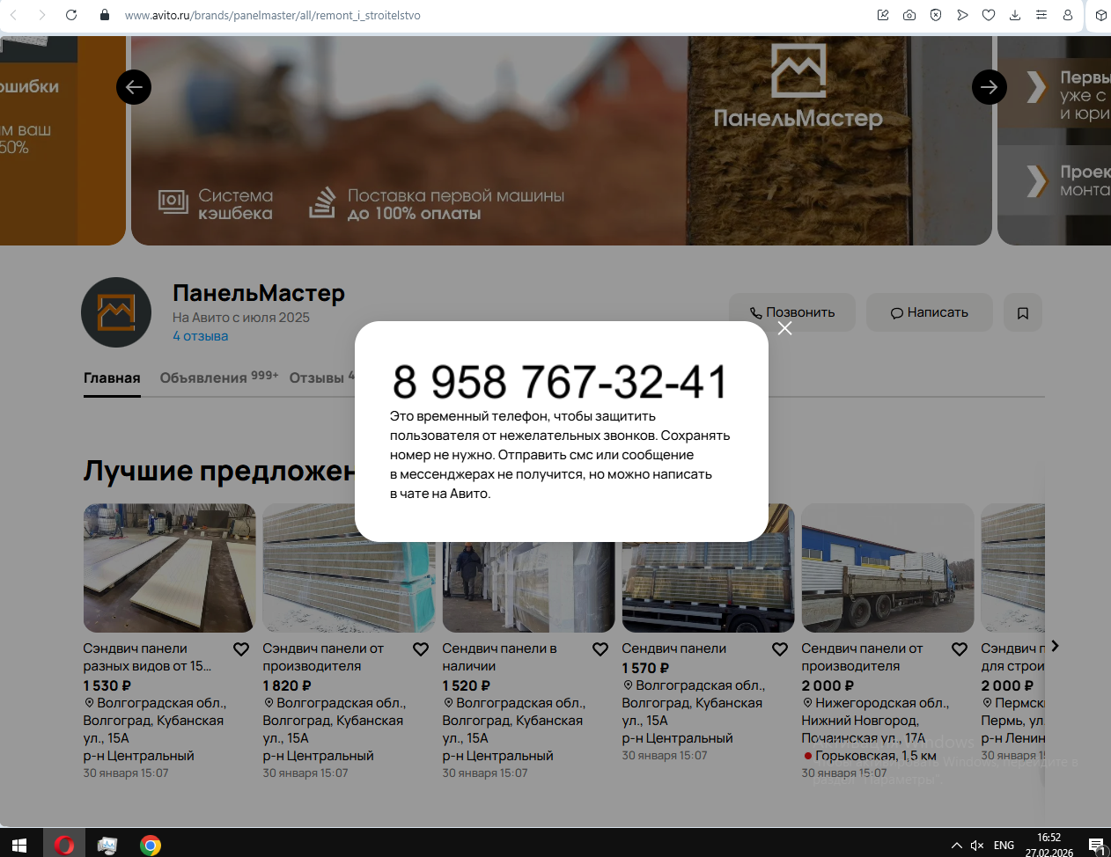
Task: Open the browser profile icon
Action: (x=1068, y=15)
